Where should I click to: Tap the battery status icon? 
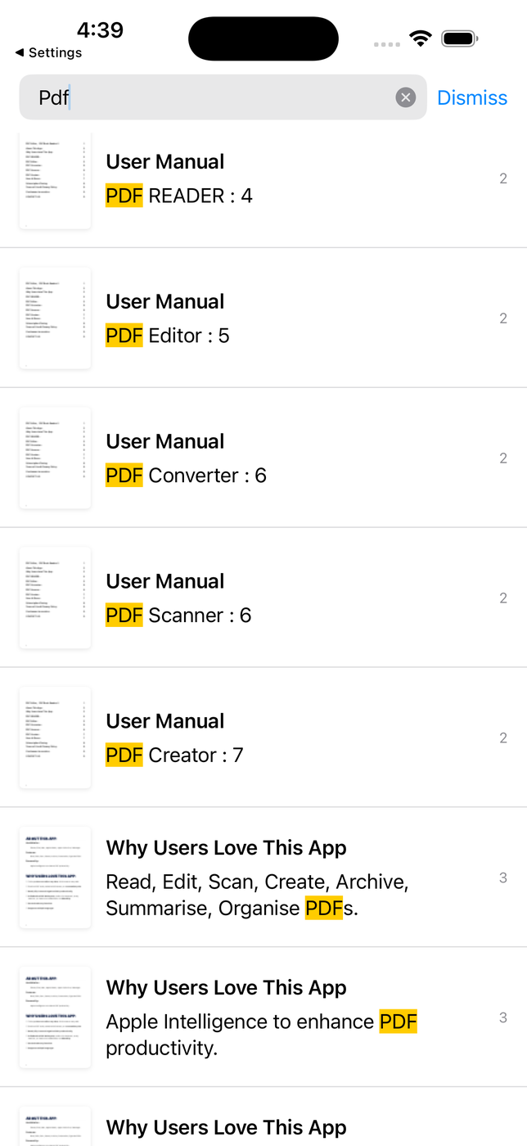[459, 38]
